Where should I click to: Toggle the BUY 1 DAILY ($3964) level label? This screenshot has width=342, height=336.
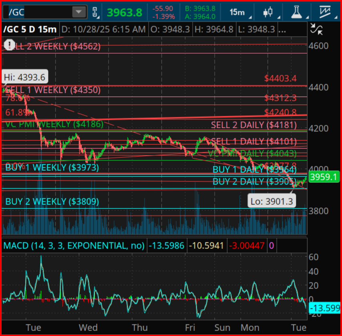click(254, 169)
